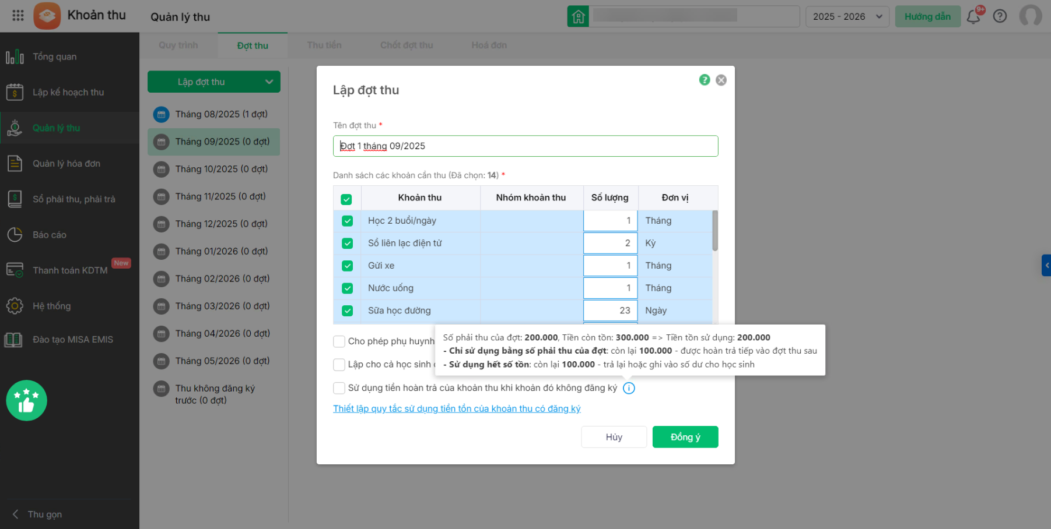Open the 2025 - 2026 school year dropdown

(x=847, y=16)
